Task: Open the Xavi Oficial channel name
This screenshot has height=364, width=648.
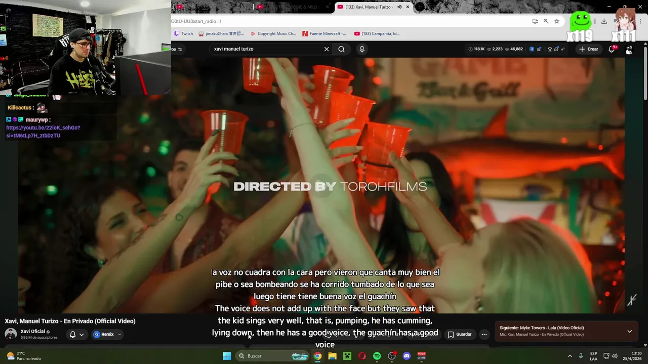Action: [x=33, y=332]
